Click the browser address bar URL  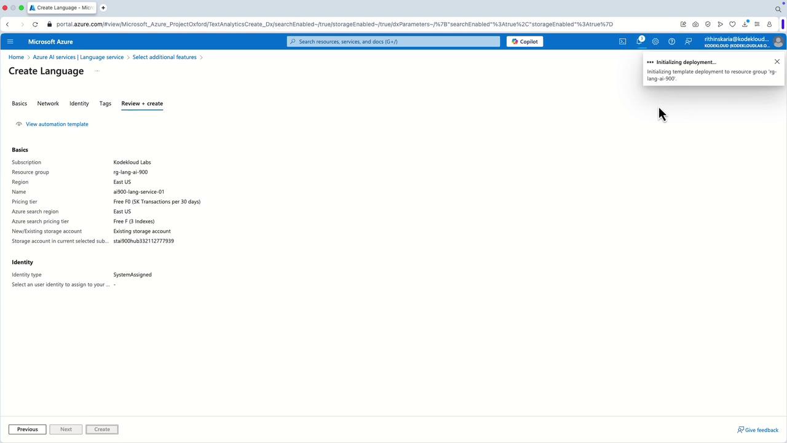334,25
